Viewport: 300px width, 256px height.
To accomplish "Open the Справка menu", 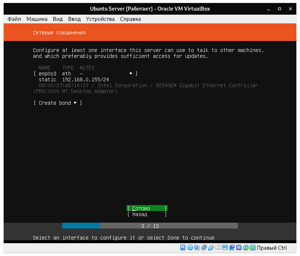I will [131, 19].
